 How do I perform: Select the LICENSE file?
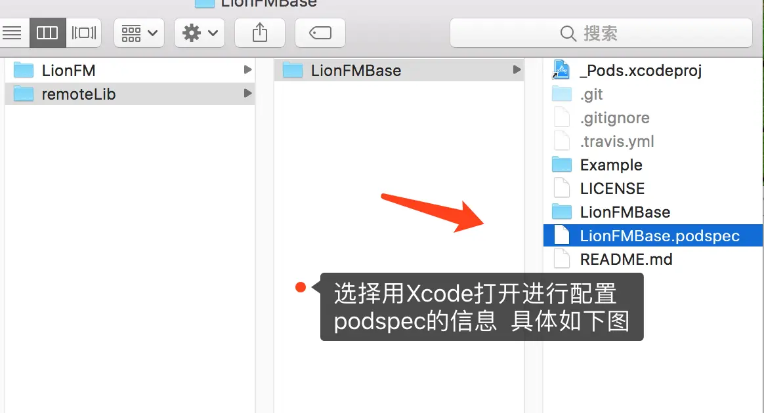[653, 188]
